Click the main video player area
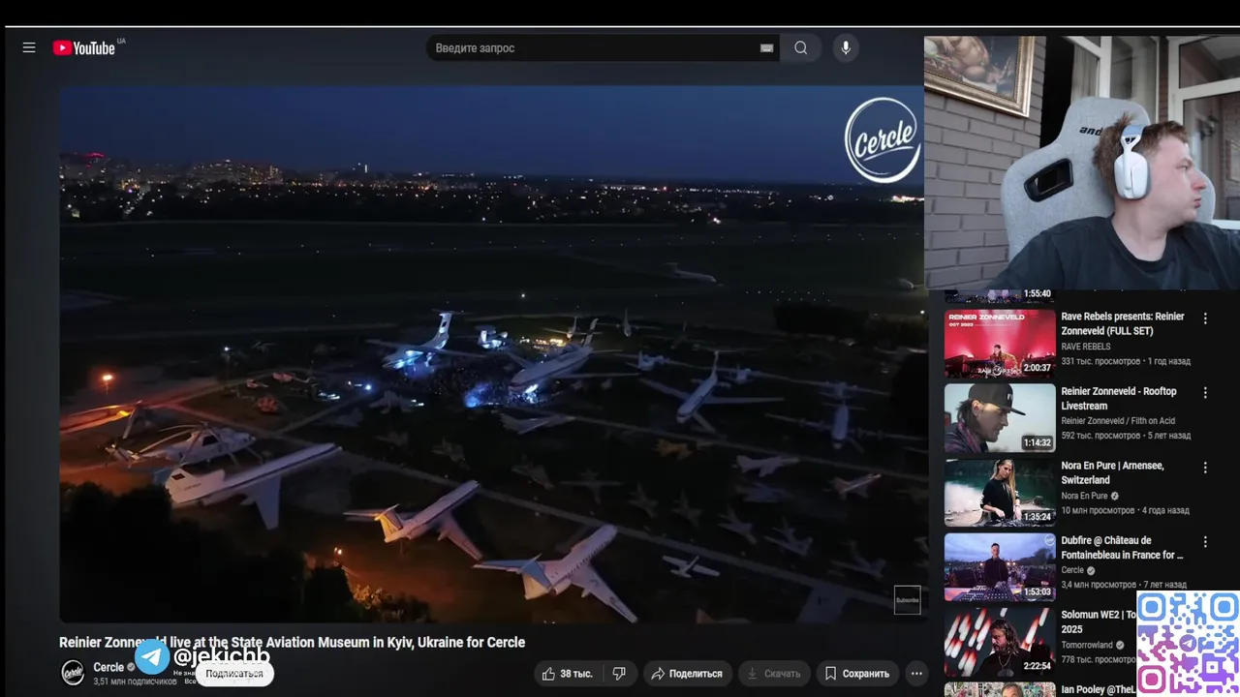Image resolution: width=1240 pixels, height=697 pixels. 492,353
